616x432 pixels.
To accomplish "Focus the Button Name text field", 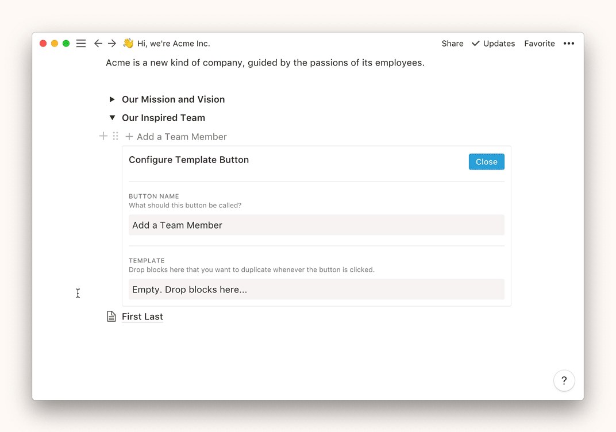I will (316, 225).
